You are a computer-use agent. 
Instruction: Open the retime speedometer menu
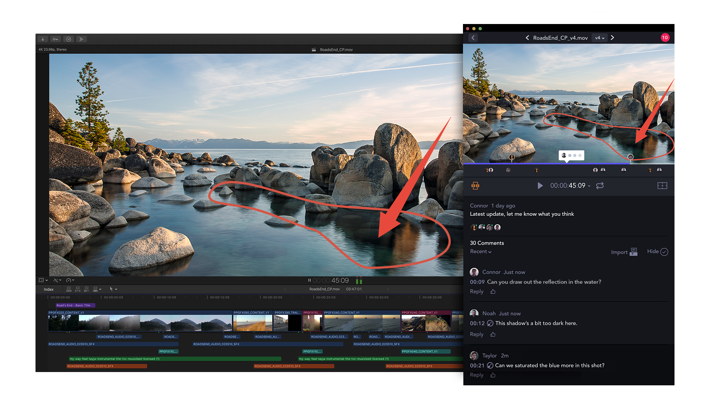click(x=70, y=280)
